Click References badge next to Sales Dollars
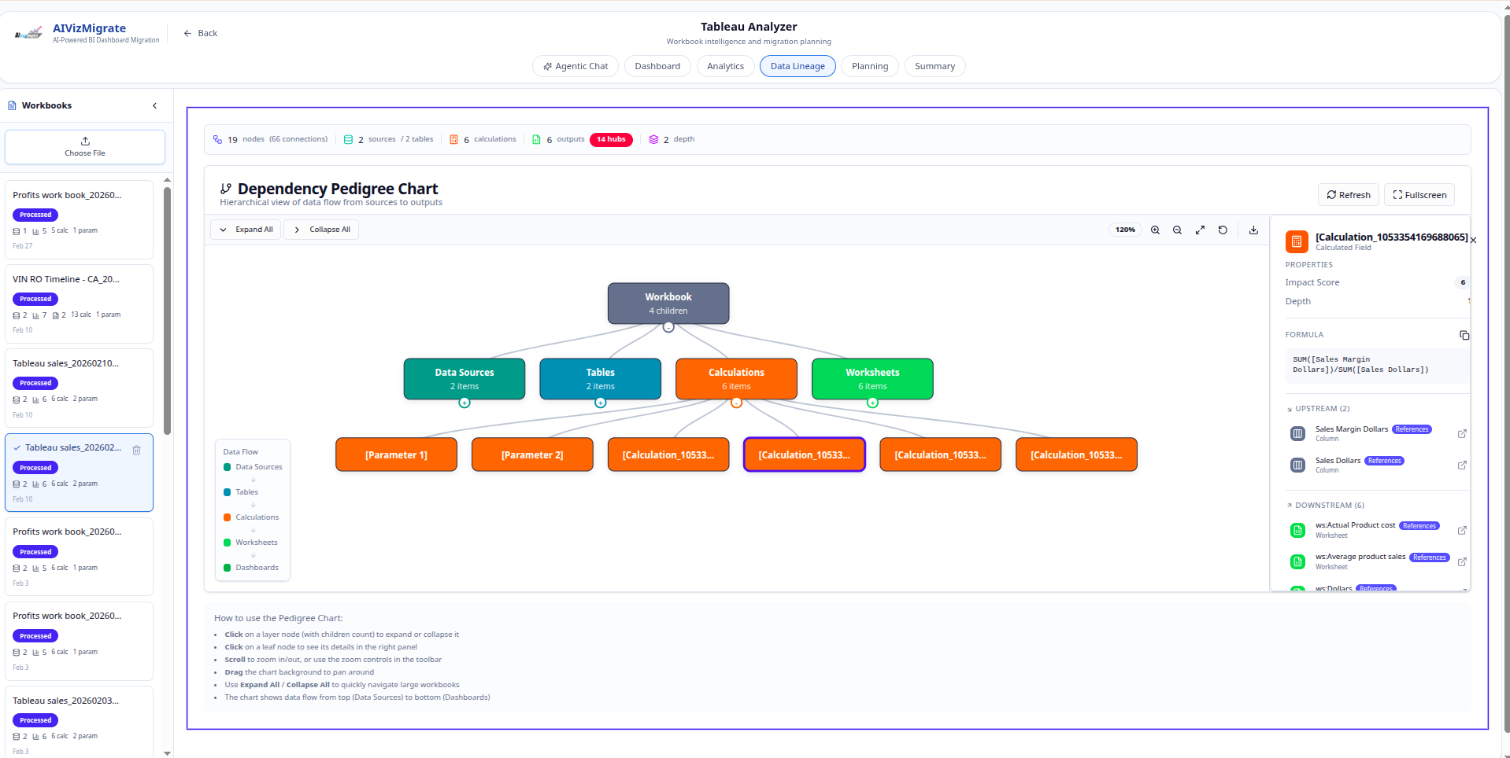 click(x=1384, y=461)
